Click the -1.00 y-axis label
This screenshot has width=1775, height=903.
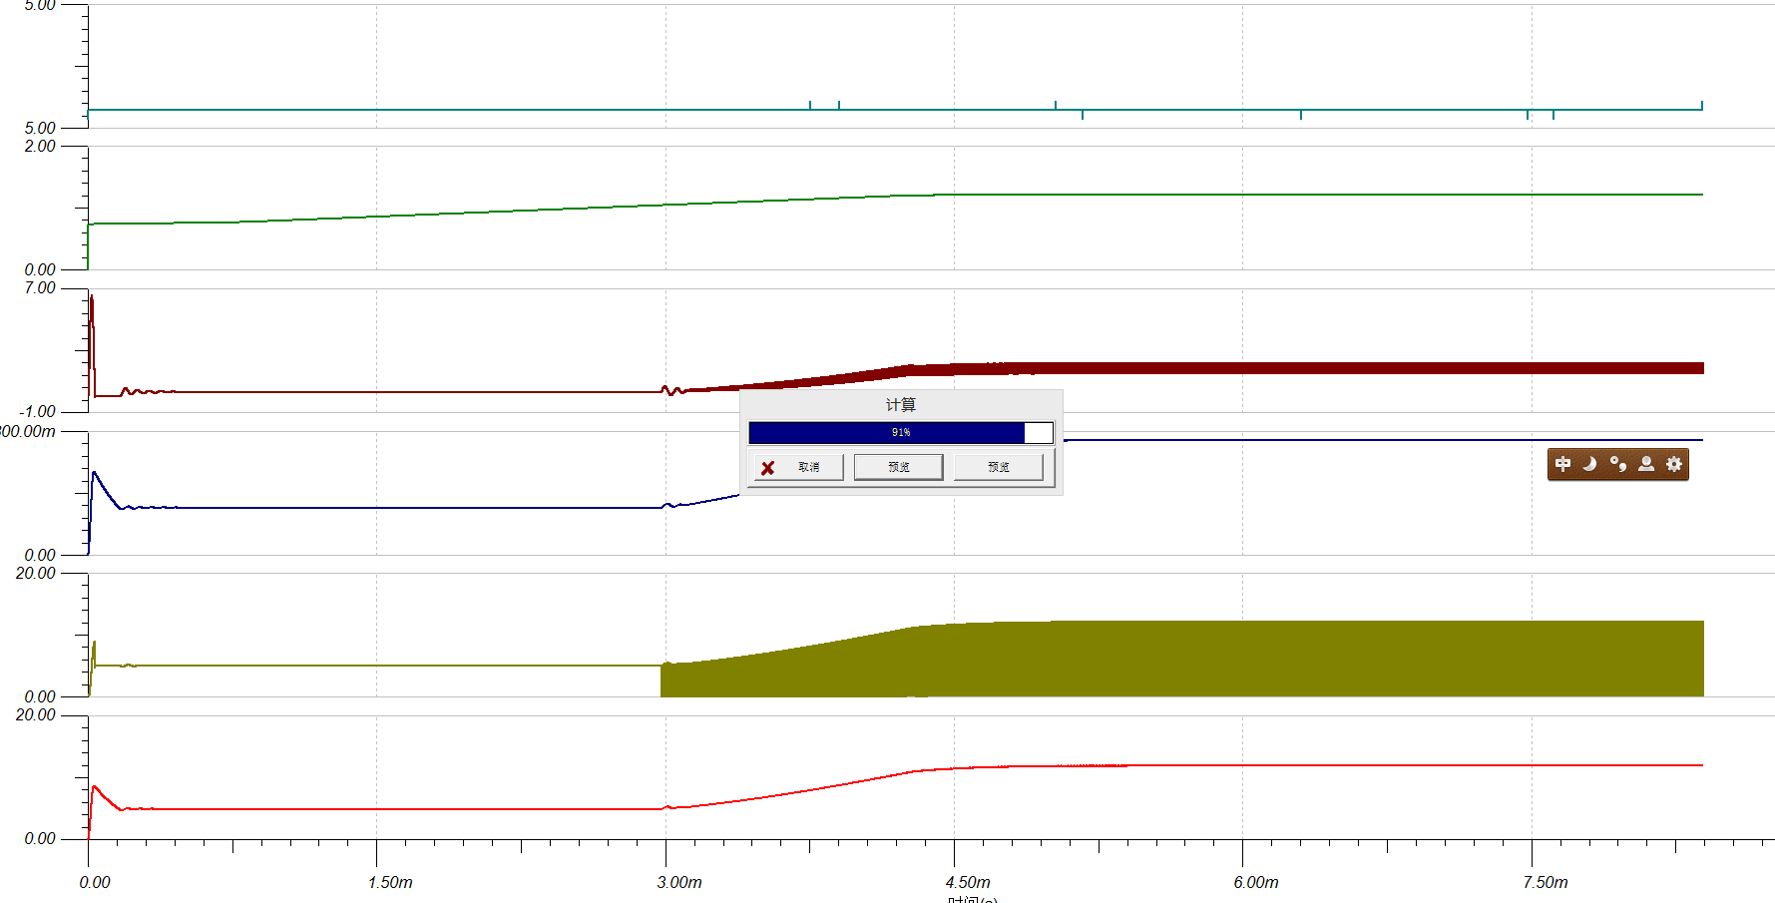click(x=38, y=411)
